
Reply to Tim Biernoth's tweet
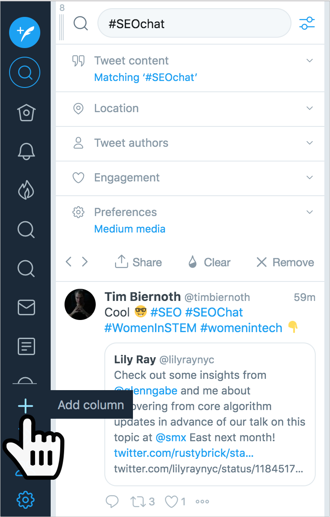coord(112,501)
